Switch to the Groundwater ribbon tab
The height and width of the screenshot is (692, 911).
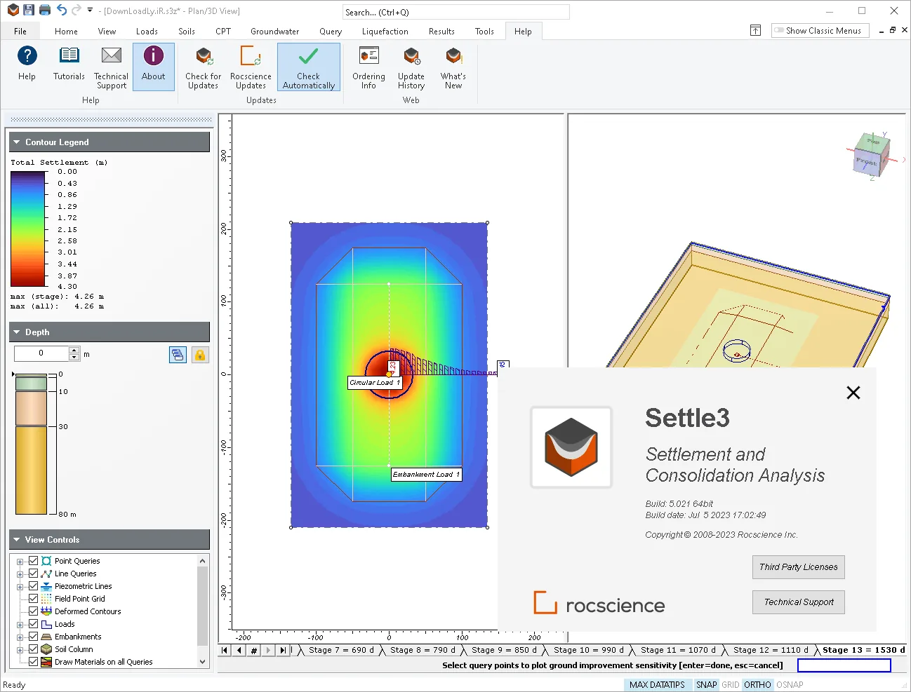274,32
